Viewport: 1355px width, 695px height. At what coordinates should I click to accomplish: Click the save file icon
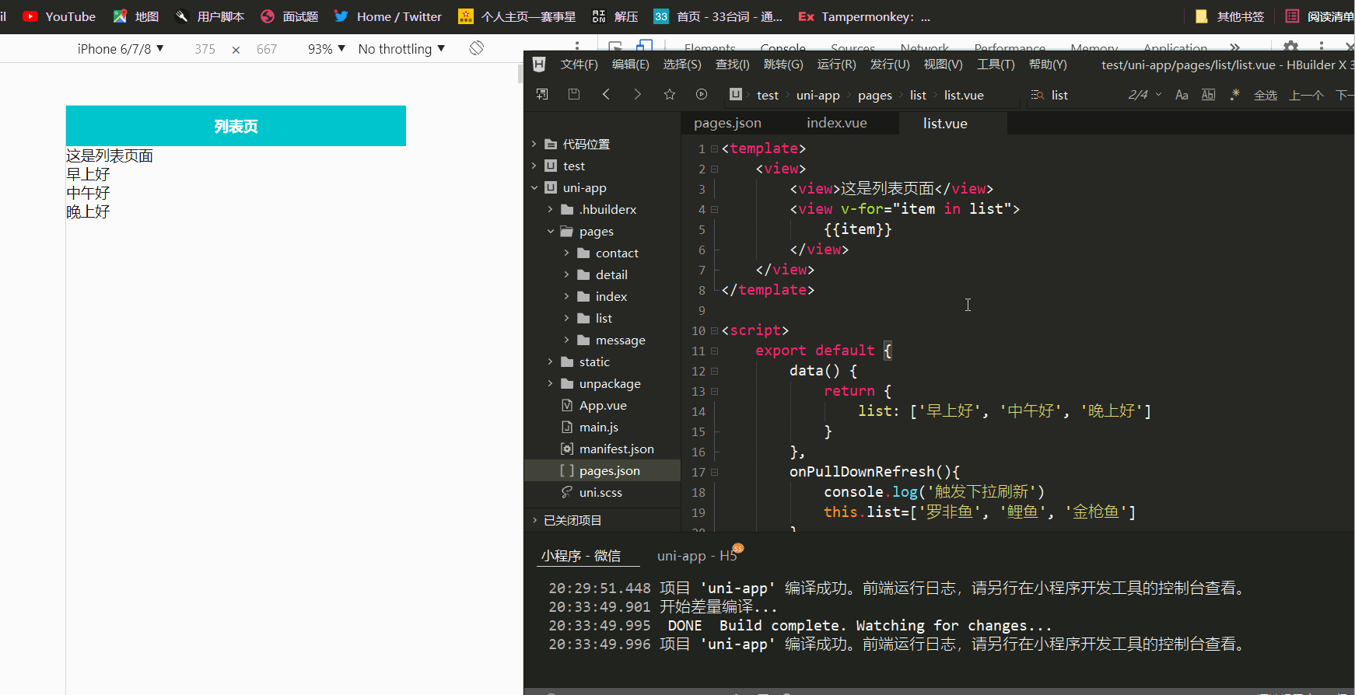pyautogui.click(x=574, y=94)
